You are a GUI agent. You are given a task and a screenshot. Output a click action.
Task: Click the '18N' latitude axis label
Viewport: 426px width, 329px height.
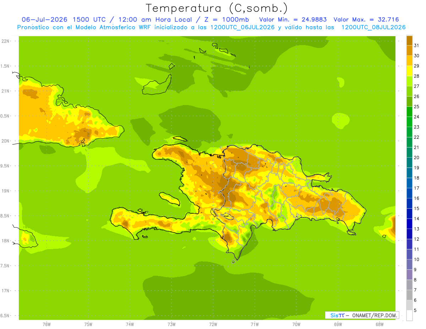[x=6, y=241]
